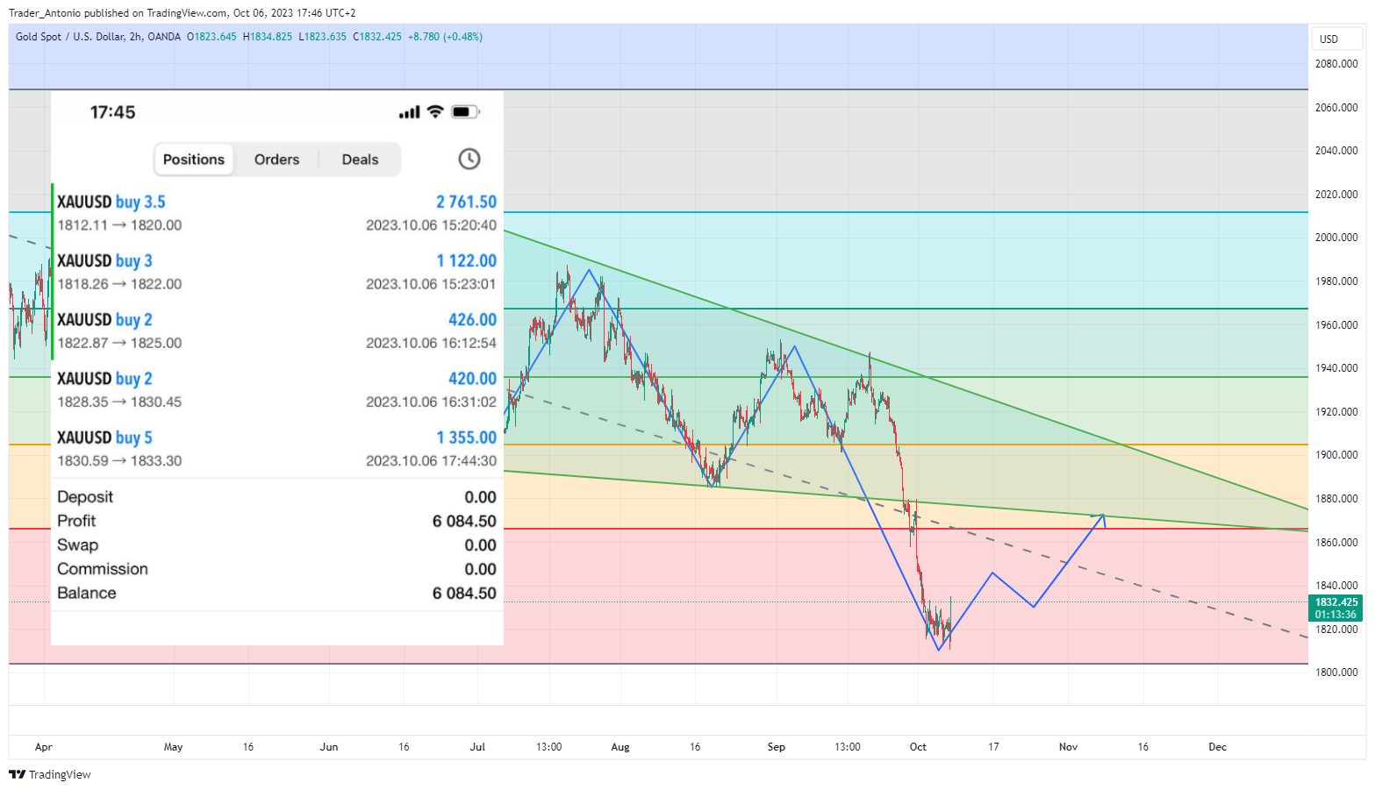
Task: Open the history clock icon
Action: tap(469, 159)
